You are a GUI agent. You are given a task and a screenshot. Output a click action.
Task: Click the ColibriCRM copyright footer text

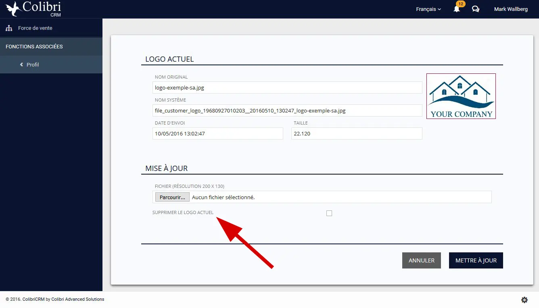coord(55,299)
